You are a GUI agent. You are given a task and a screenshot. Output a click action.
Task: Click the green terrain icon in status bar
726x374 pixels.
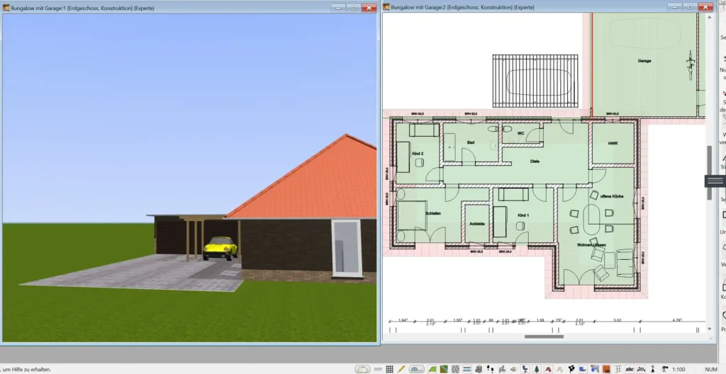[432, 368]
